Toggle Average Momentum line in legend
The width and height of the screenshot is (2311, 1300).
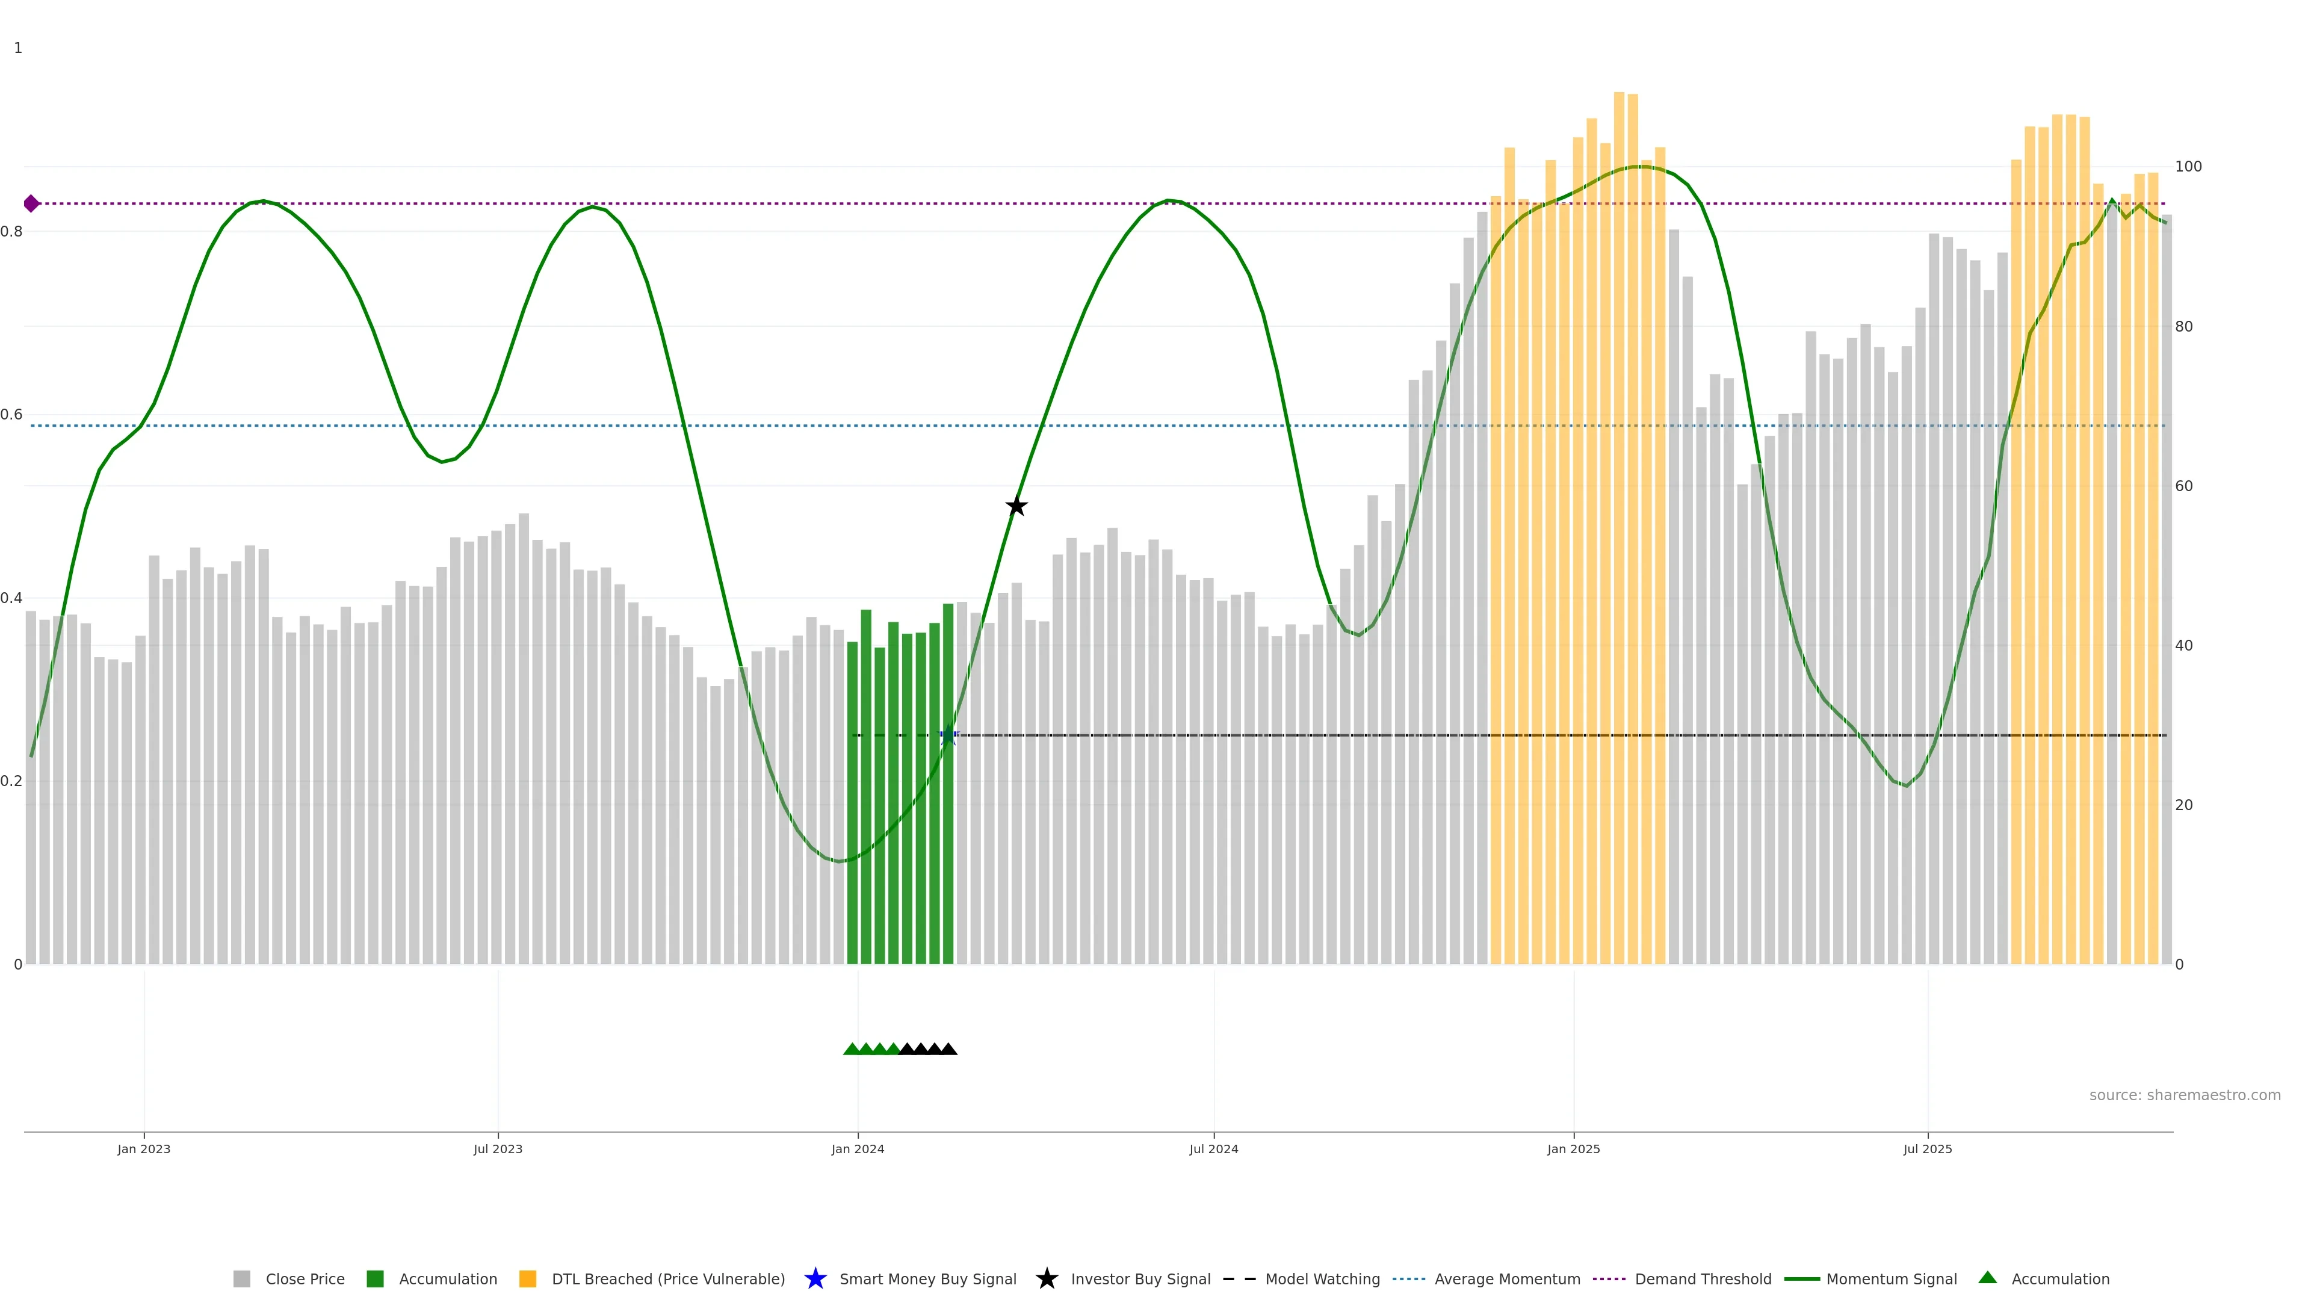[x=1506, y=1280]
